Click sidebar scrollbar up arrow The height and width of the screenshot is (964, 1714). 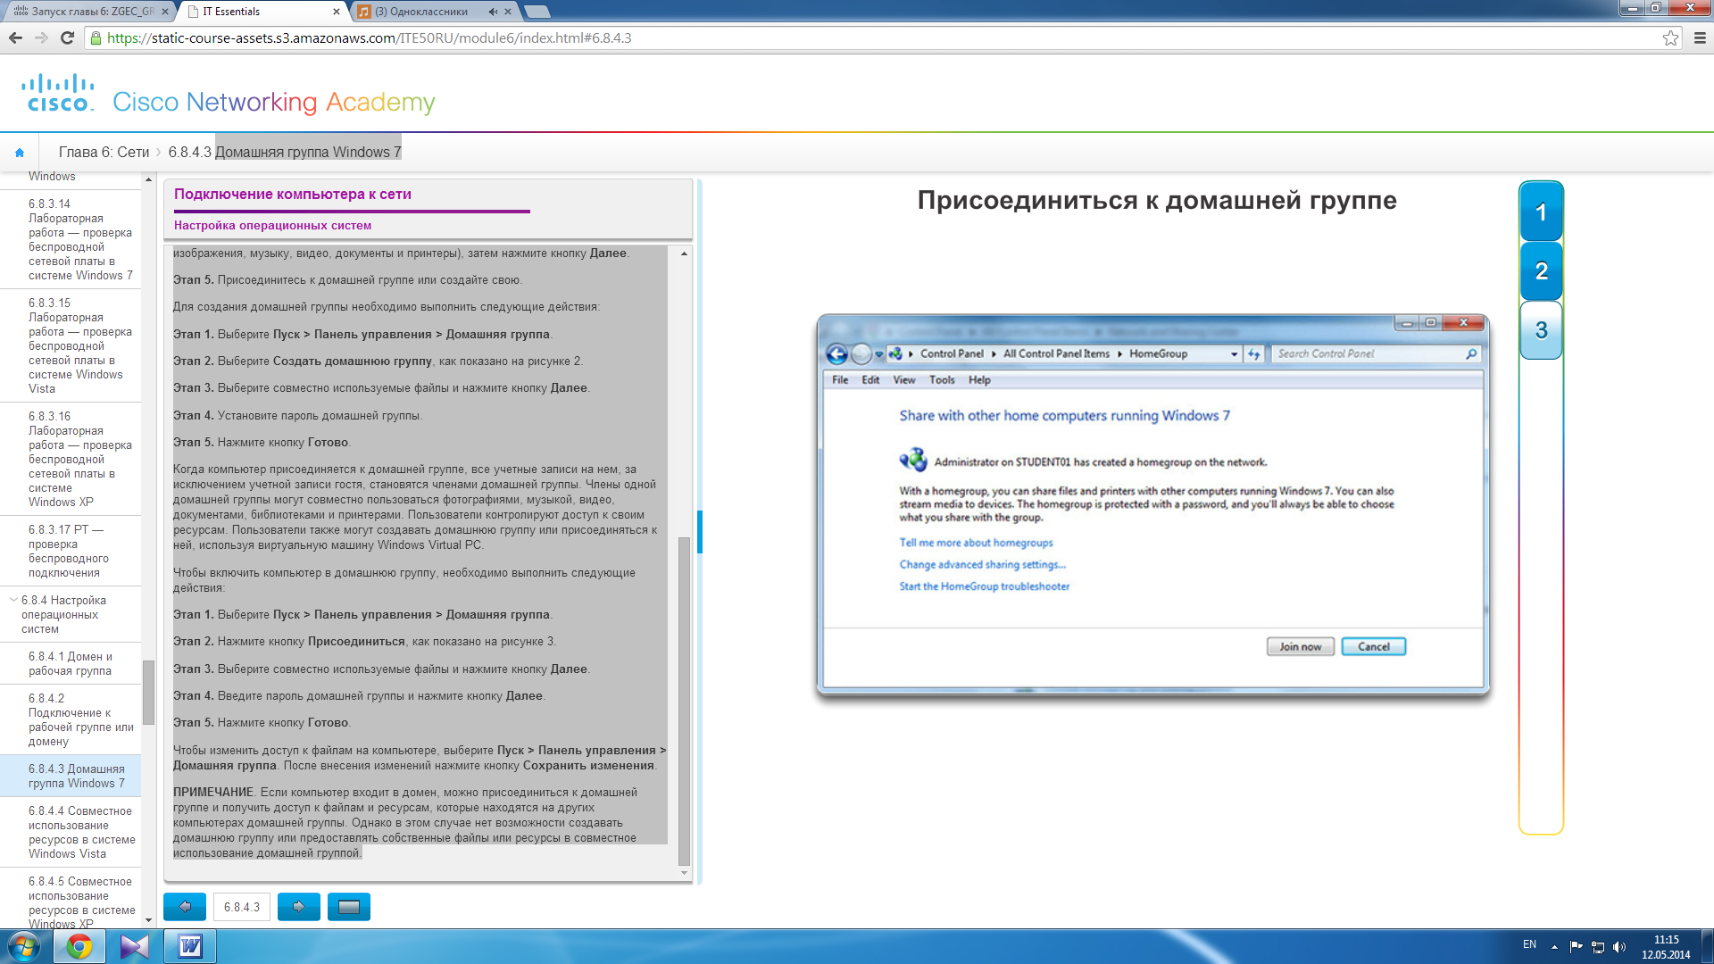(148, 179)
